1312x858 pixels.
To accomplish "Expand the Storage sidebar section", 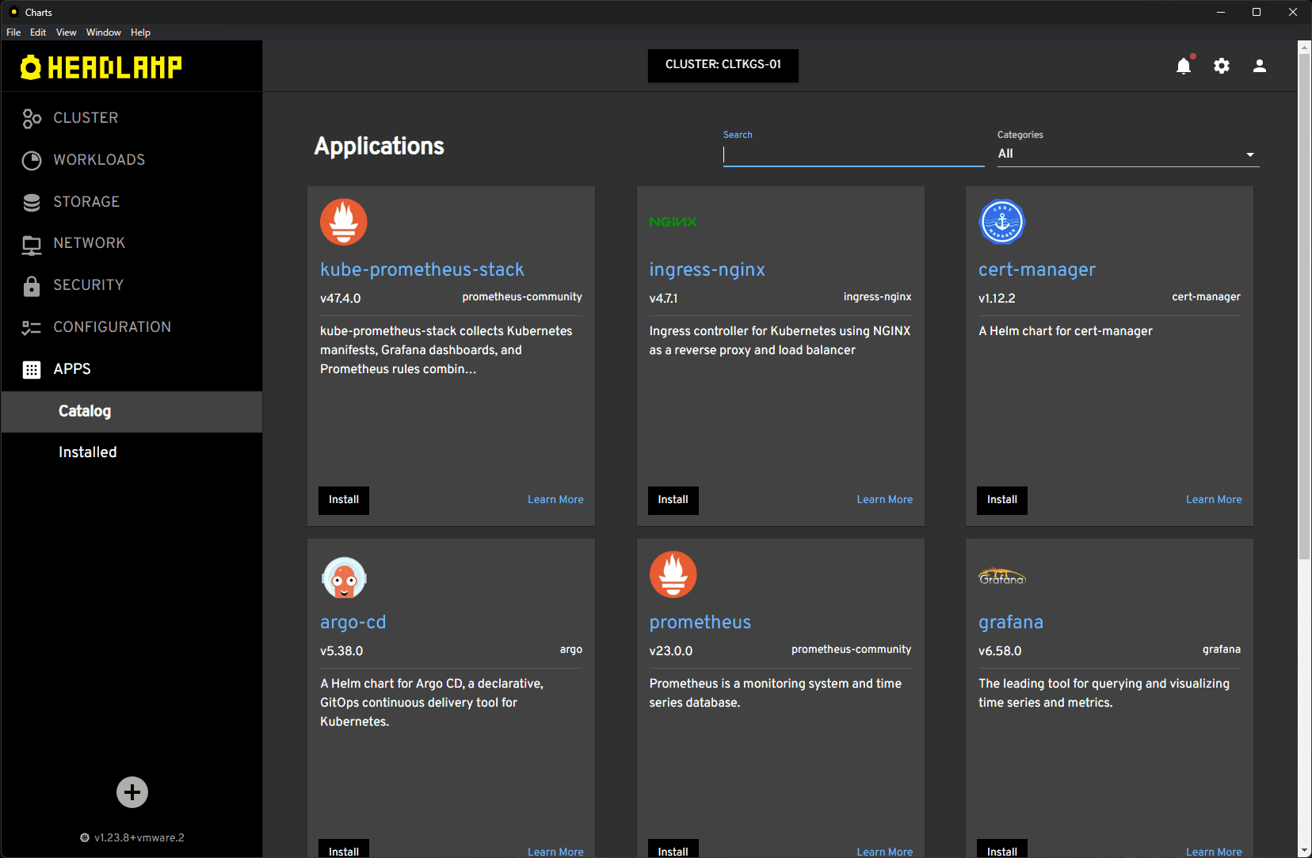I will point(86,202).
